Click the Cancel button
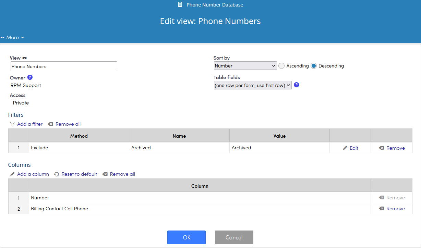The image size is (421, 248). pyautogui.click(x=234, y=237)
